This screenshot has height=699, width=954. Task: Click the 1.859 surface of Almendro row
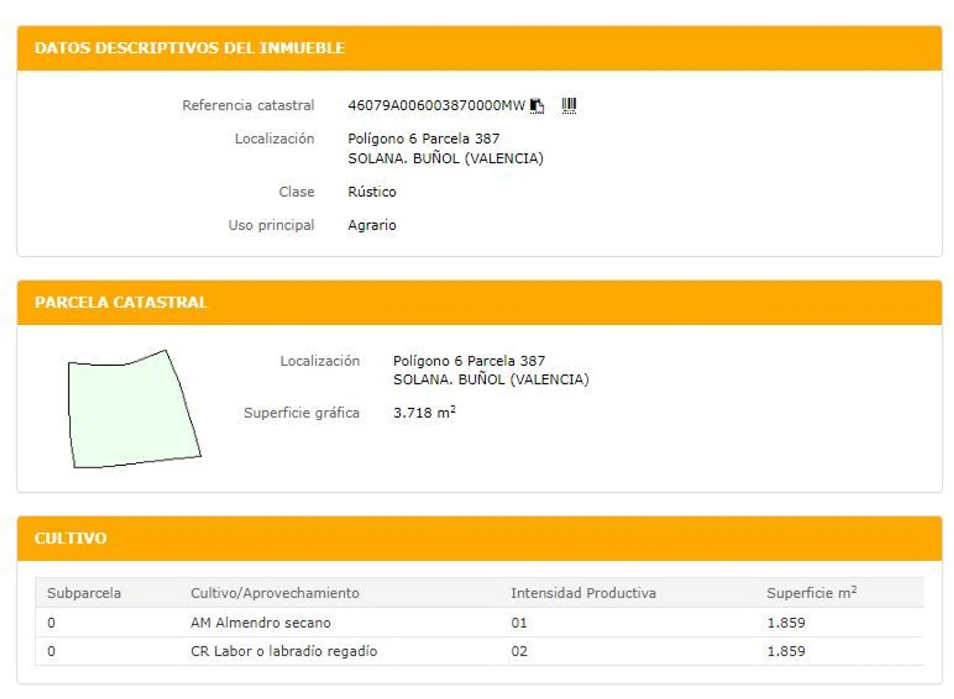coord(786,623)
